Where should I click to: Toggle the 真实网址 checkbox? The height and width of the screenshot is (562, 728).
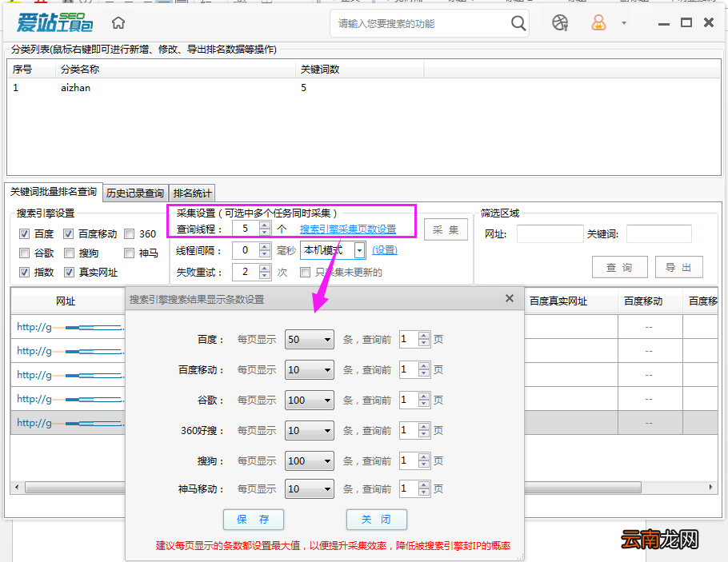pos(69,272)
